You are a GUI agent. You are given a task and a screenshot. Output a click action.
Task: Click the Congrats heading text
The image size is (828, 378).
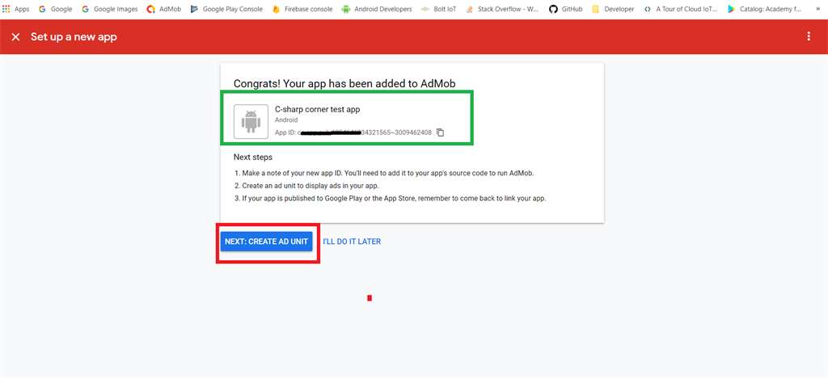[x=344, y=83]
